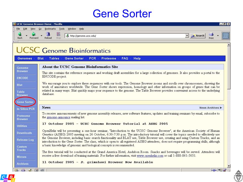The image size is (243, 182).
Task: Click the News Archives link
Action: 211,108
